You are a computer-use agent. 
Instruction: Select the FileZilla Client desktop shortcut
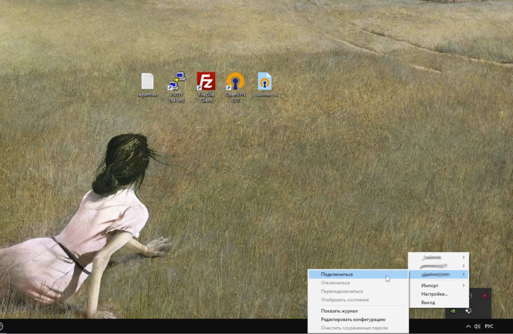coord(206,87)
